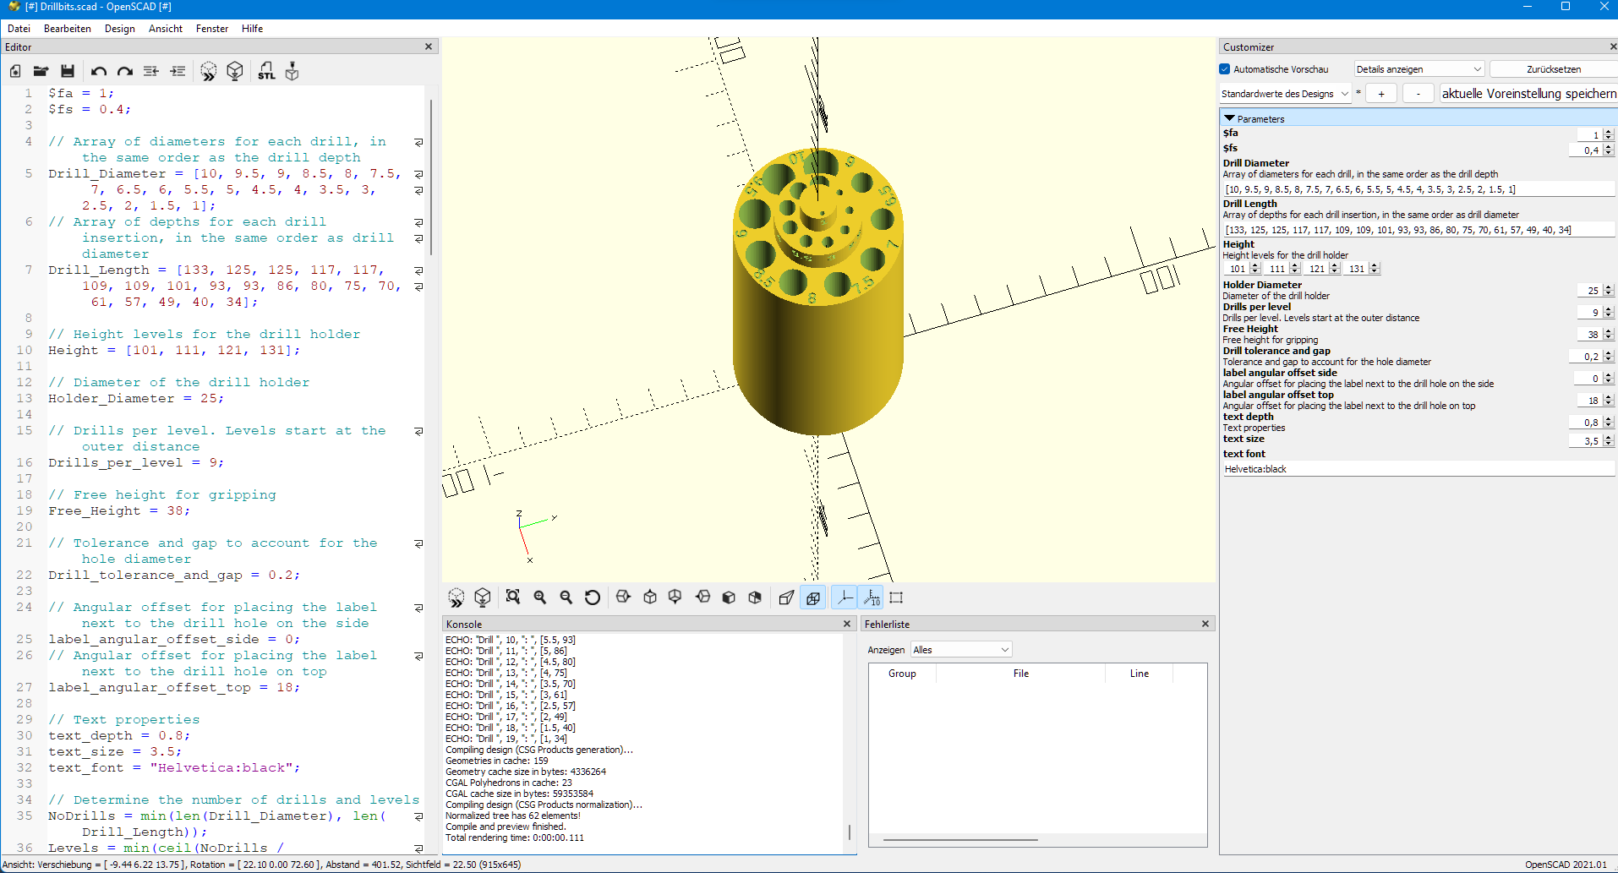Reset the 3D view with the reset icon
The image size is (1618, 873).
click(x=593, y=597)
